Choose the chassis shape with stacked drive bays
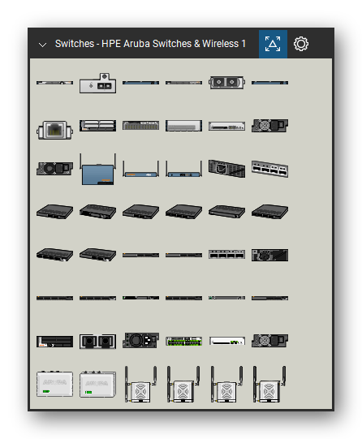362x439 pixels. coord(97,126)
